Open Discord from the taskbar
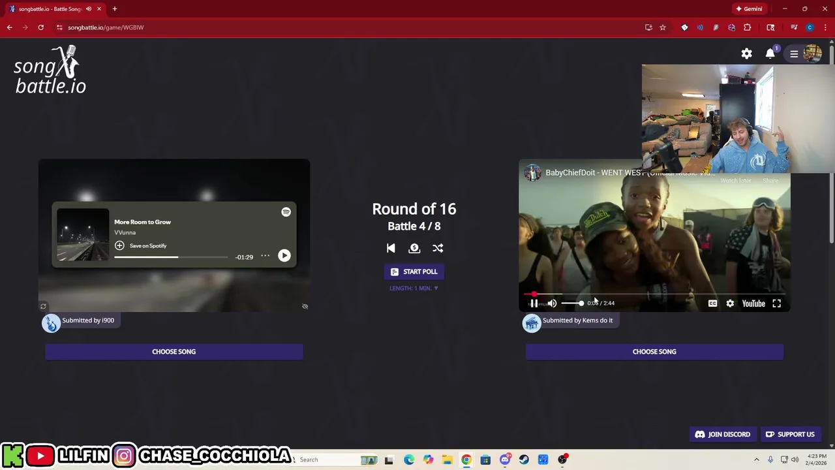This screenshot has height=470, width=835. click(x=505, y=460)
